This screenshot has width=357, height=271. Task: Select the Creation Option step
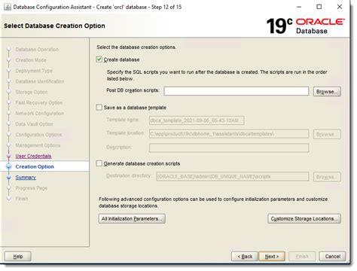tap(35, 166)
